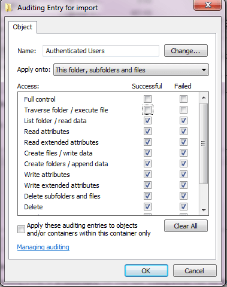The width and height of the screenshot is (227, 287).
Task: Uncheck Successful for Write attributes
Action: (147, 174)
